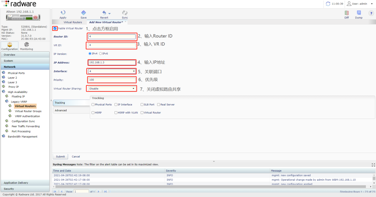376x197 pixels.
Task: Click the Sync toolbar icon
Action: (x=125, y=13)
